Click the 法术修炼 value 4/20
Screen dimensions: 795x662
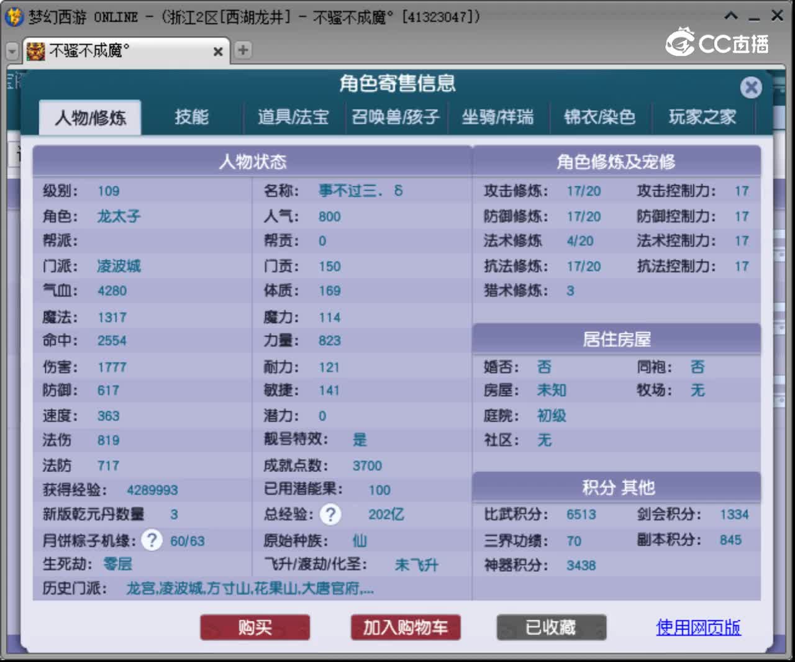(x=580, y=241)
